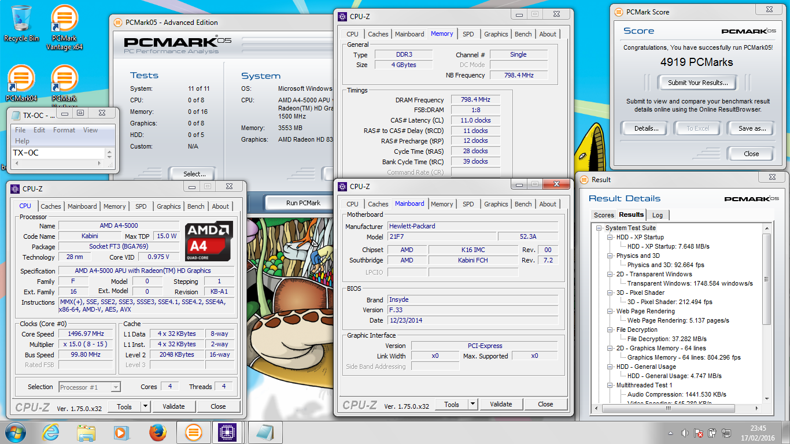Click the PCMark Score window title icon
The width and height of the screenshot is (790, 444).
(620, 12)
